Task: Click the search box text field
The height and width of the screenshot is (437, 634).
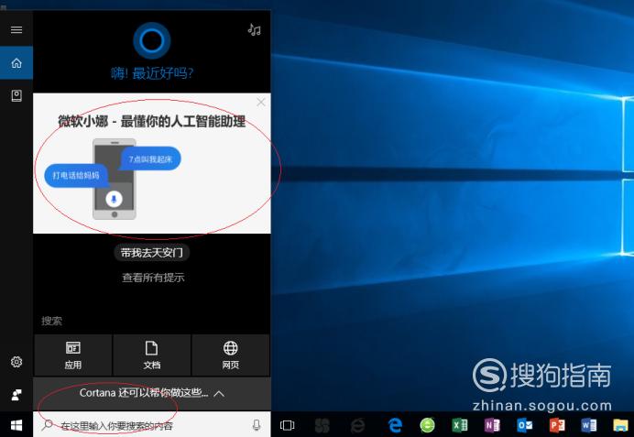Action: 151,424
